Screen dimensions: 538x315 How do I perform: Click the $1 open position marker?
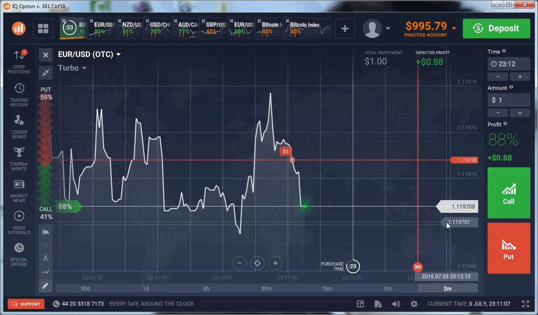pos(286,152)
